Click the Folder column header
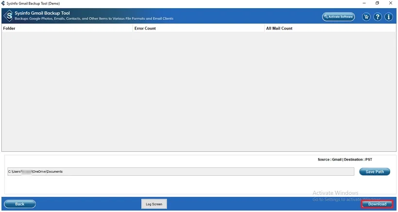 [67, 29]
